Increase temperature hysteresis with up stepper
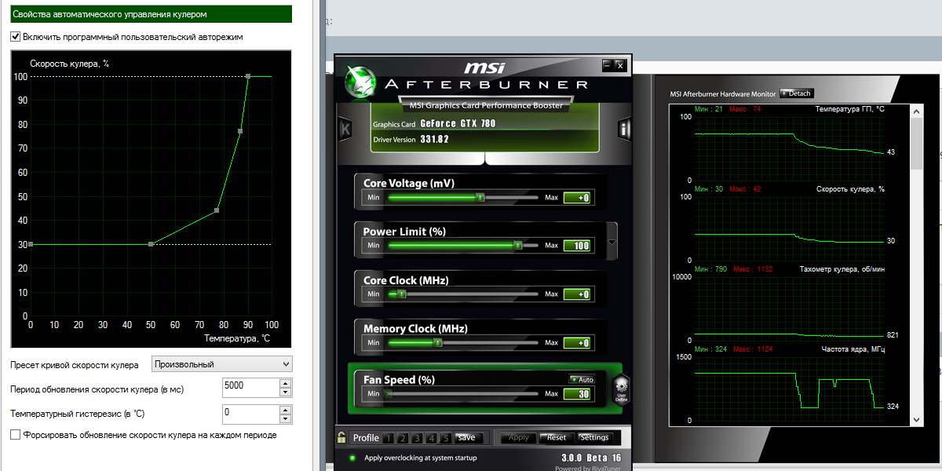The height and width of the screenshot is (471, 942). coord(285,408)
